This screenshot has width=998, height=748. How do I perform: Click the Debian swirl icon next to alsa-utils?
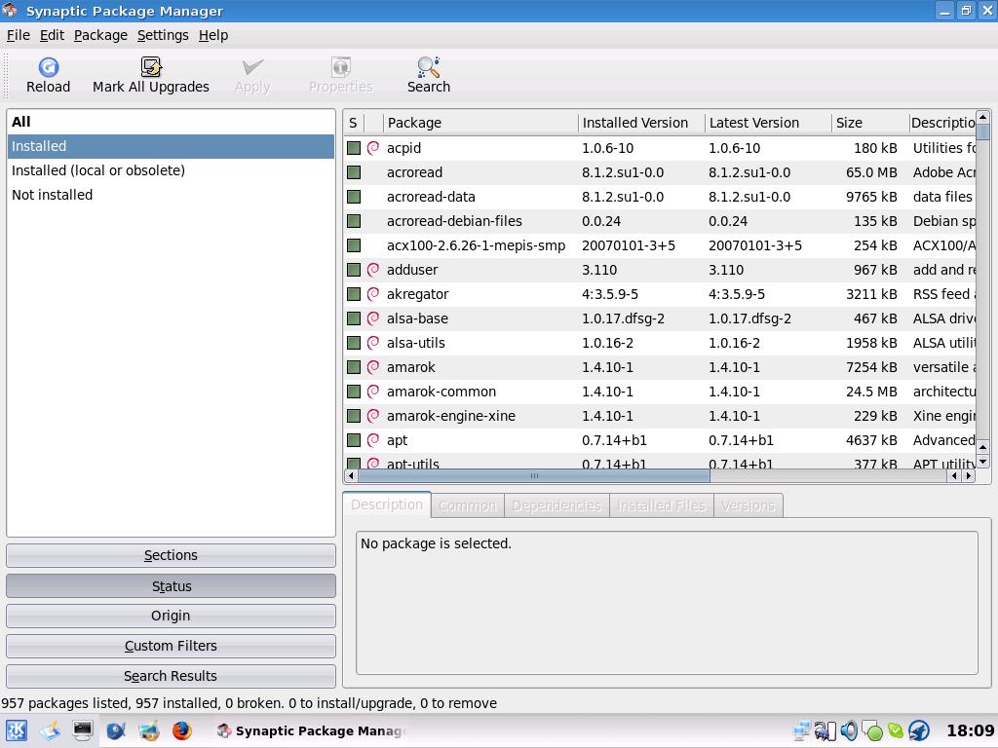[x=373, y=343]
